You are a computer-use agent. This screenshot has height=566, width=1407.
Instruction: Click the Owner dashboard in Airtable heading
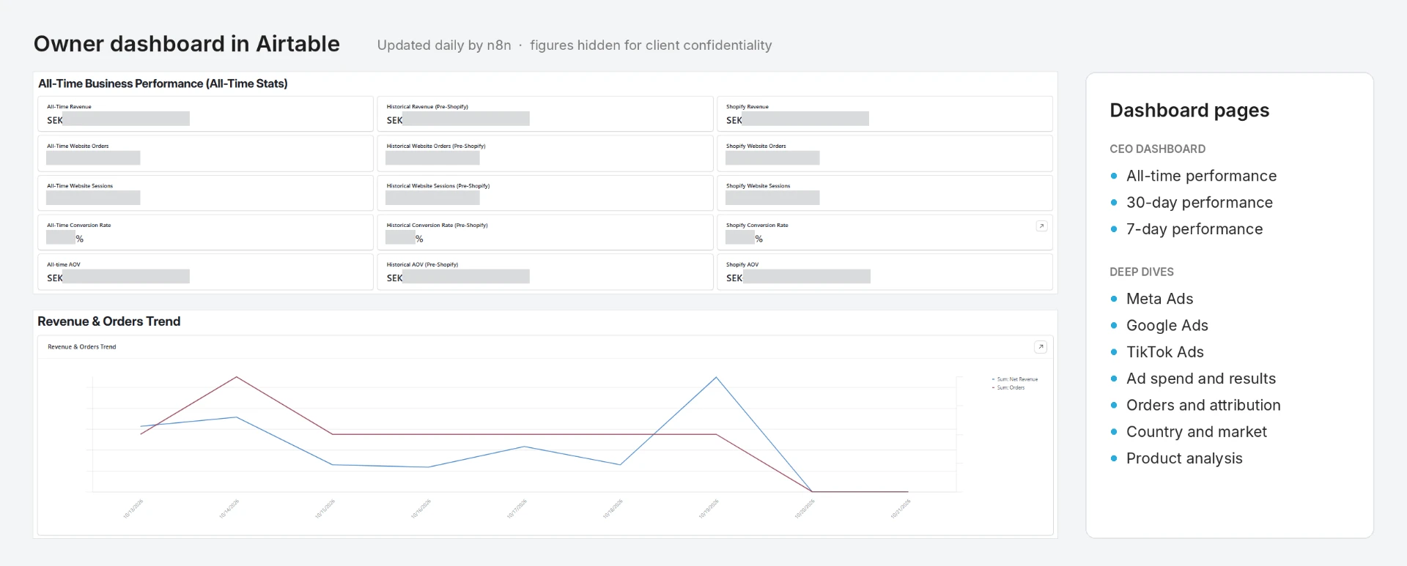pos(187,44)
